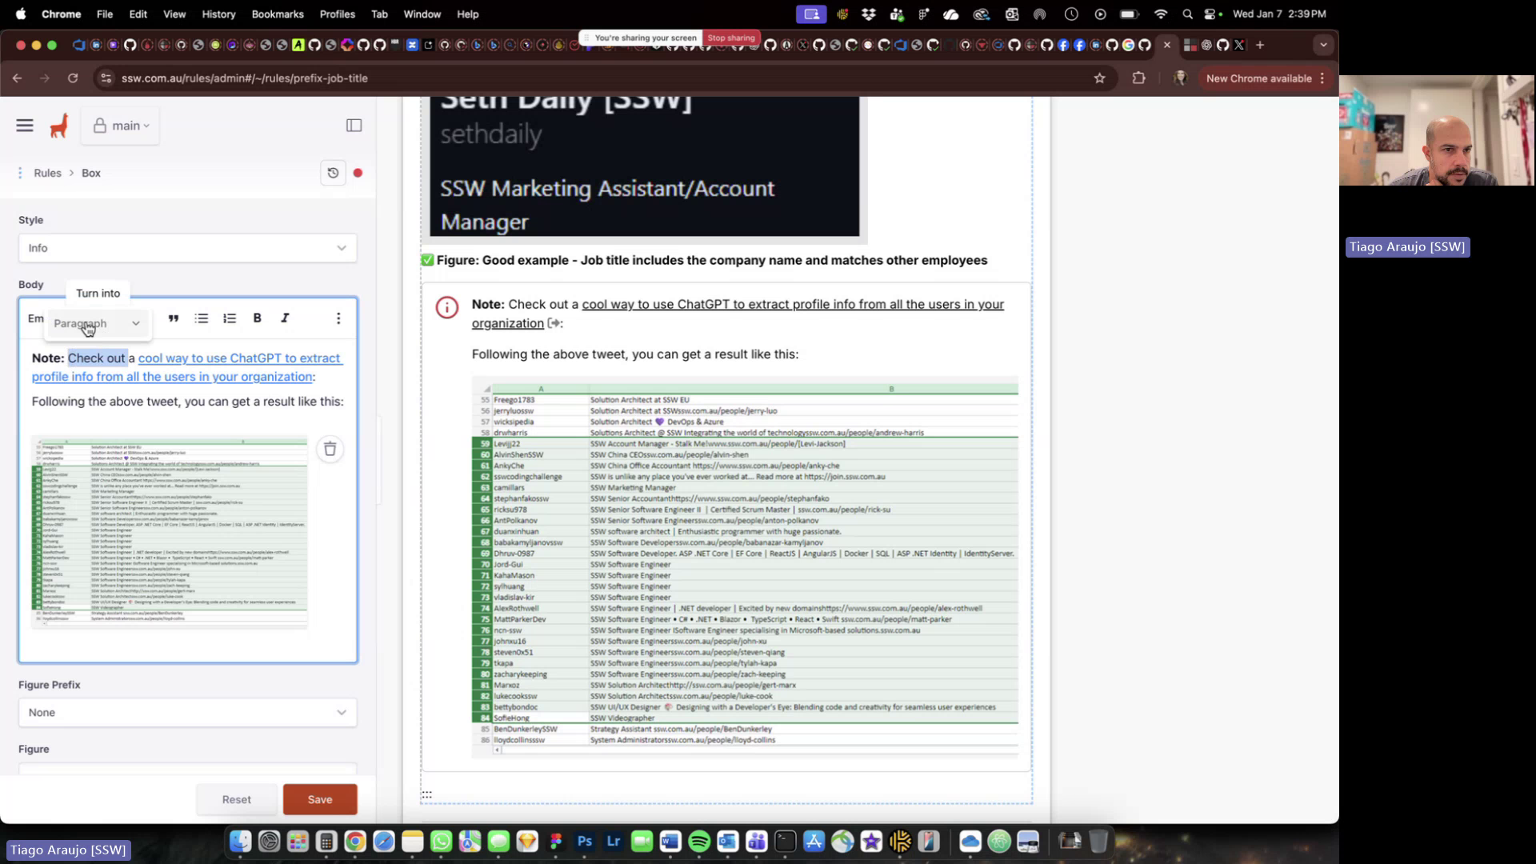Open the ChatGPT profile info link in the preview
The image size is (1536, 864).
[737, 314]
